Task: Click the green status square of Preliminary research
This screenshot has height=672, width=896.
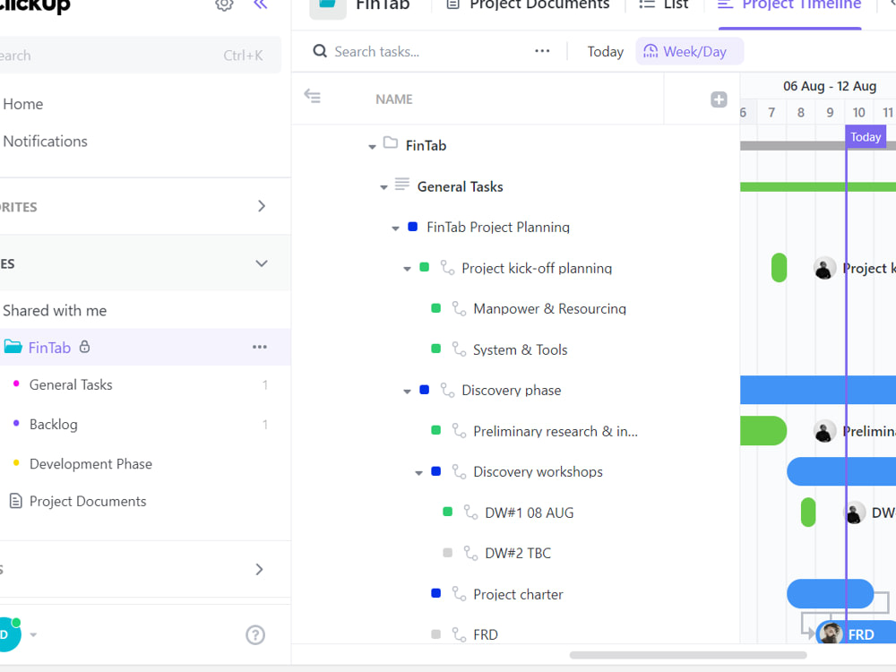Action: [436, 430]
